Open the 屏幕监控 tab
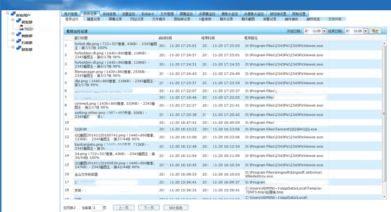This screenshot has width=391, height=212. [x=186, y=14]
